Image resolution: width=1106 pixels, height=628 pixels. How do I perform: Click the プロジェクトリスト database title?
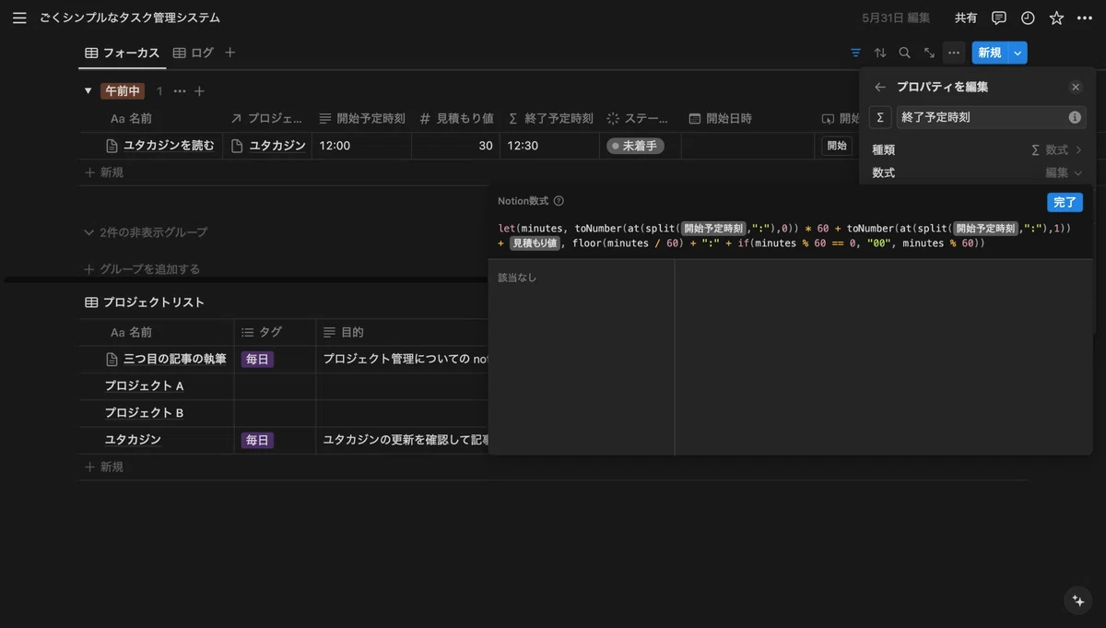[x=154, y=302]
